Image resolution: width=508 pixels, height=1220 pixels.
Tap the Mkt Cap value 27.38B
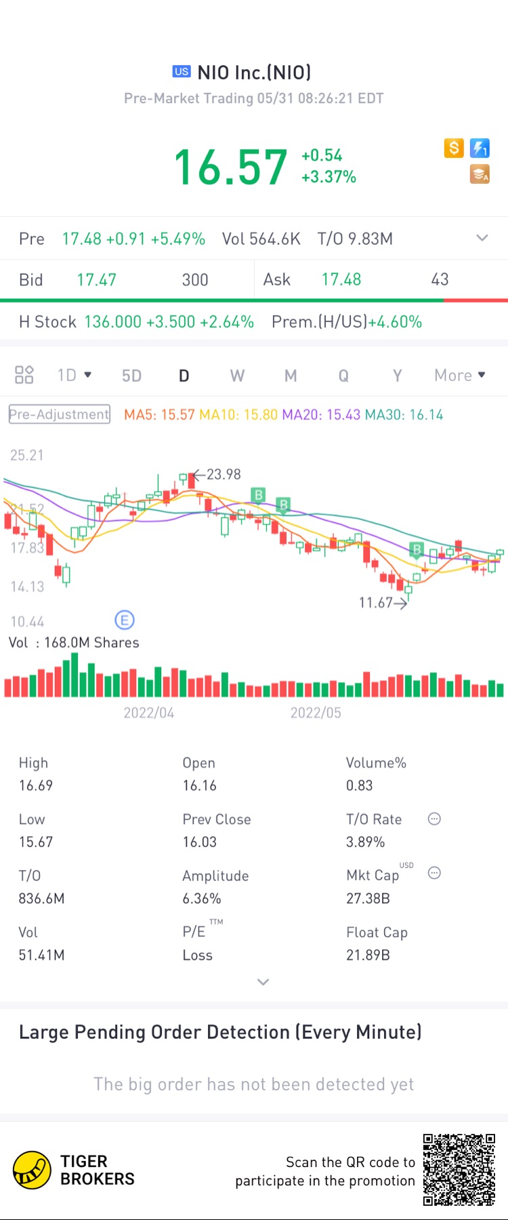pyautogui.click(x=368, y=898)
